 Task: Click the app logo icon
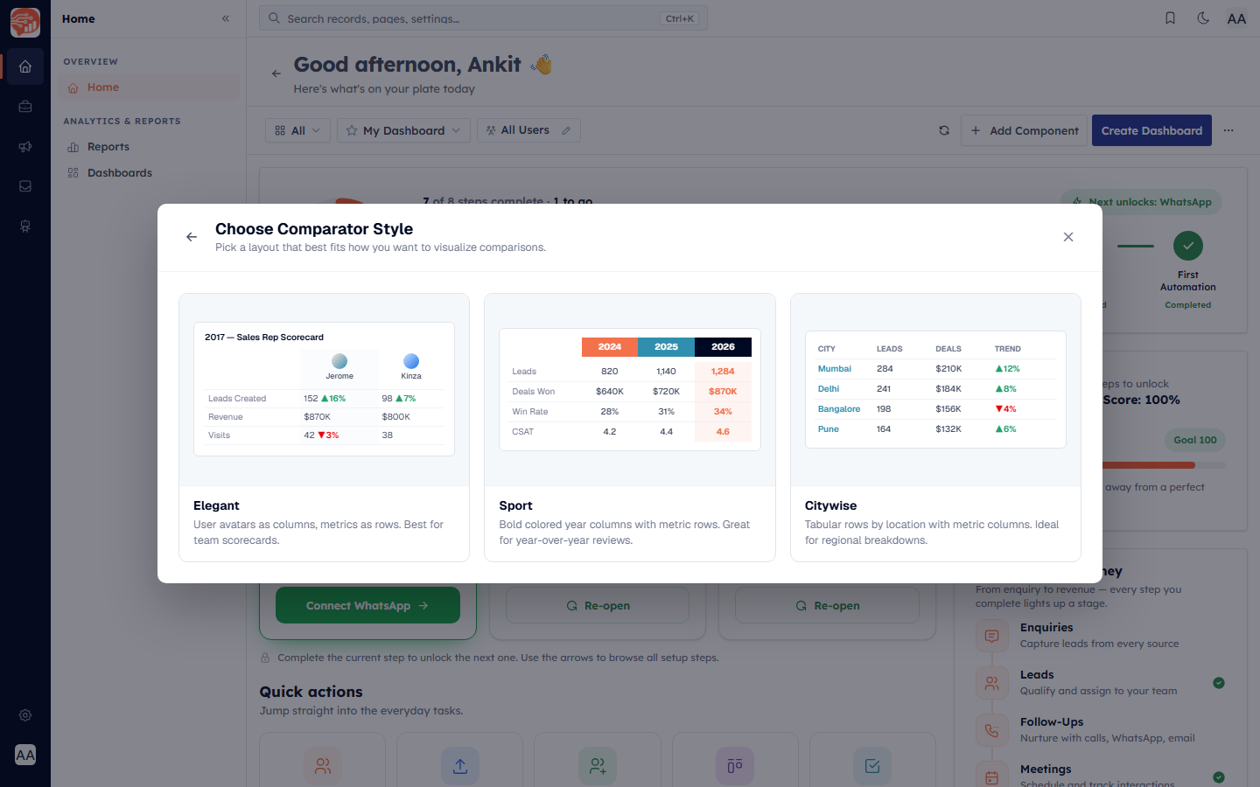[x=25, y=22]
